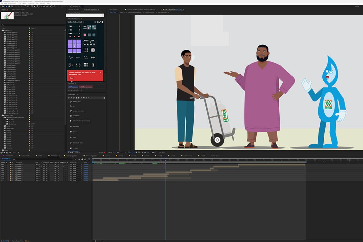Select the Zoom magnifier tool
This screenshot has height=242, width=363.
pyautogui.click(x=12, y=6)
